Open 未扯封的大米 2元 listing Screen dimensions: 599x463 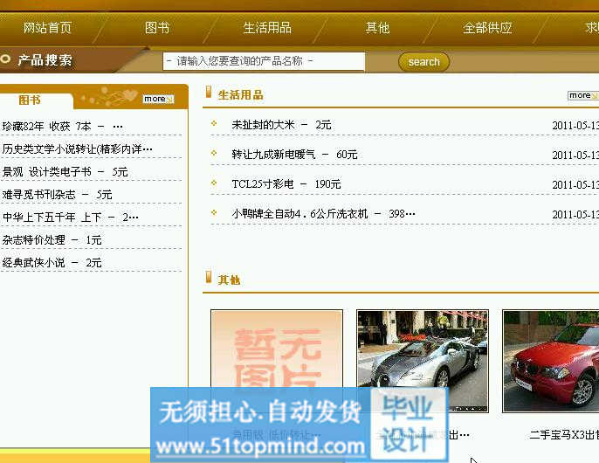click(x=281, y=125)
